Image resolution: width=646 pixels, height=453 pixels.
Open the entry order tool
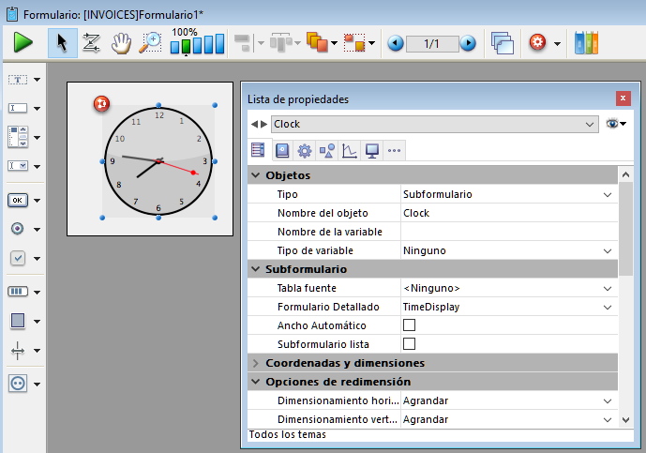tap(91, 42)
